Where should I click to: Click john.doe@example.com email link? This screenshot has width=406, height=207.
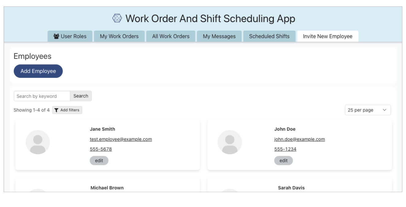click(x=299, y=139)
